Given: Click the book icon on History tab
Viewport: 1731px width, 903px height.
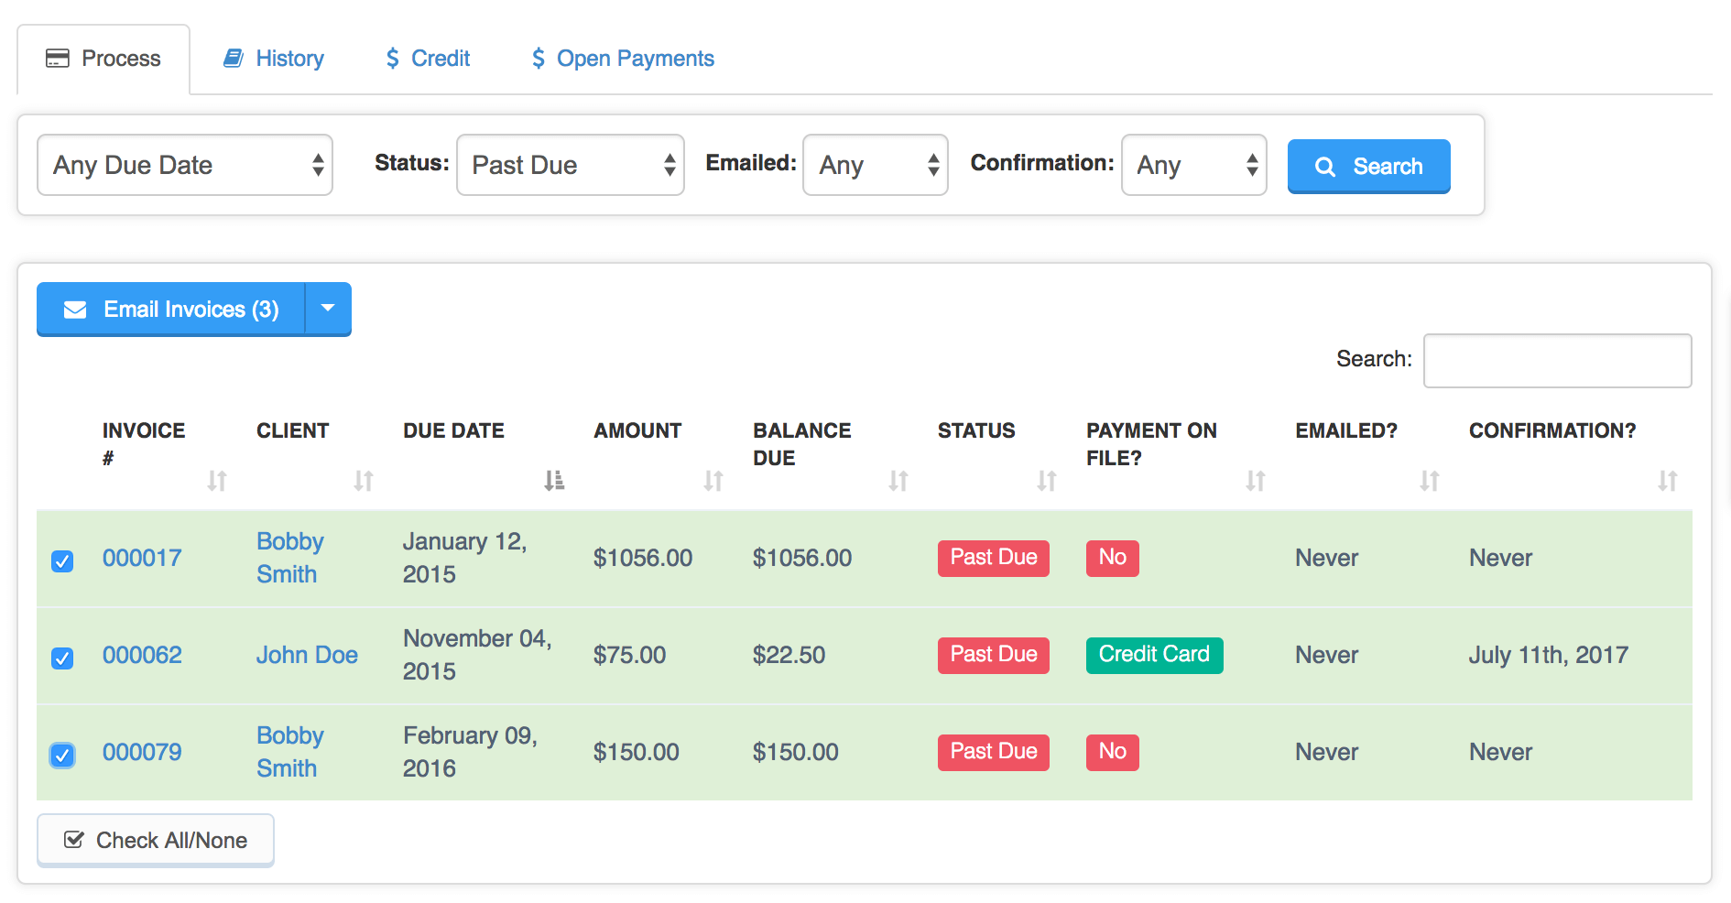Looking at the screenshot, I should [234, 59].
